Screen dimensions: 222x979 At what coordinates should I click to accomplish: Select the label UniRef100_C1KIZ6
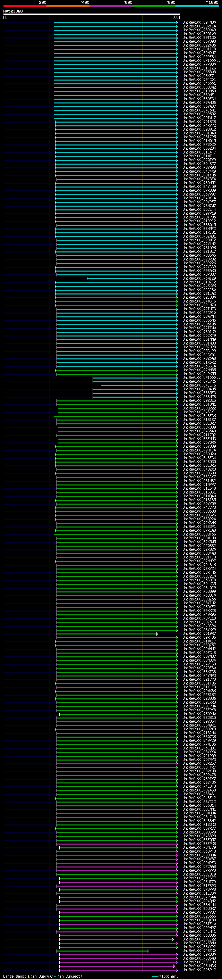tap(199, 68)
